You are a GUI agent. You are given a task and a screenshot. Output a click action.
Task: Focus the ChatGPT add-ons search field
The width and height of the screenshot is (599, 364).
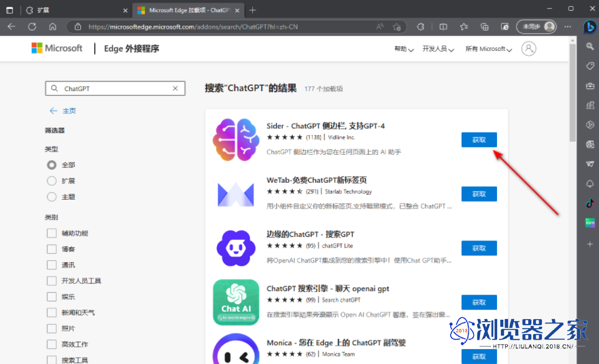tap(115, 88)
